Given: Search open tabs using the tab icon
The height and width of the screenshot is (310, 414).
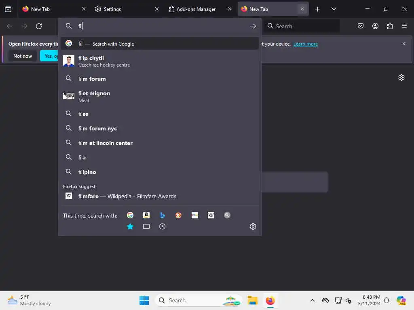Looking at the screenshot, I should point(146,226).
